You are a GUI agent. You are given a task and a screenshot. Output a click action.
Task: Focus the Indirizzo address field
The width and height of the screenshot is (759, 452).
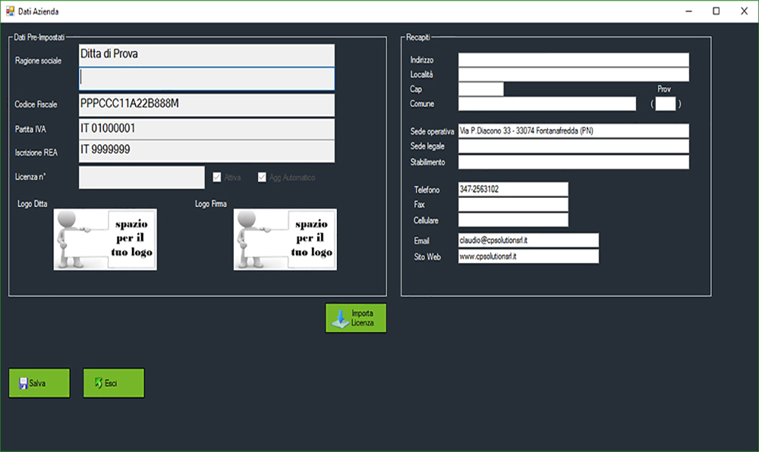click(x=573, y=60)
